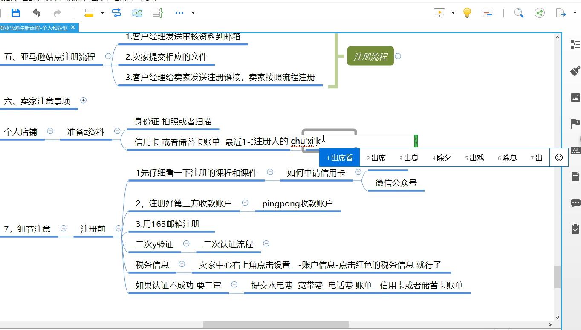Collapse the 二次y验证 topic
This screenshot has width=581, height=330.
(x=186, y=243)
